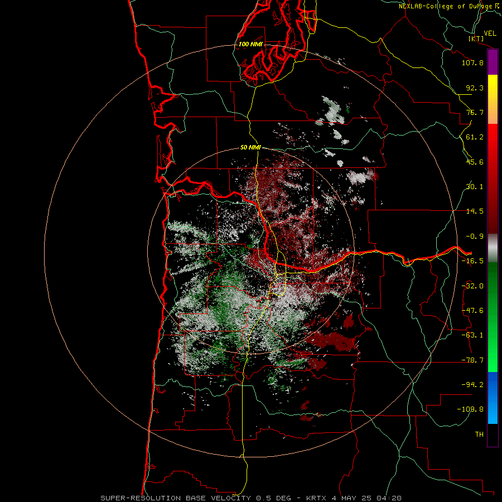The height and width of the screenshot is (502, 502).
Task: Click the black TH segment of the color bar
Action: (x=493, y=435)
